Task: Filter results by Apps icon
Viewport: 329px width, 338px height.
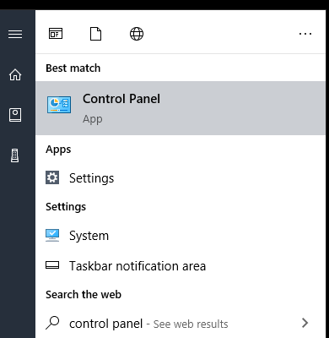Action: point(56,34)
